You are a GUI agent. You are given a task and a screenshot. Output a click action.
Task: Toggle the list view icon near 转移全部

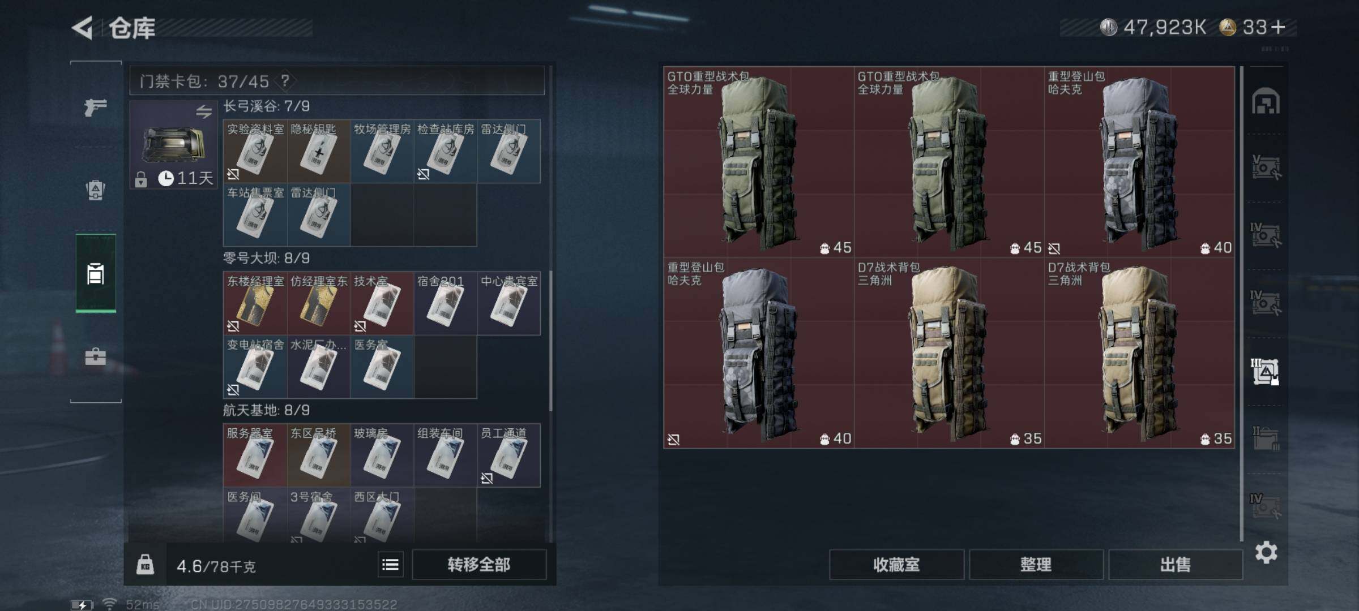[x=391, y=565]
